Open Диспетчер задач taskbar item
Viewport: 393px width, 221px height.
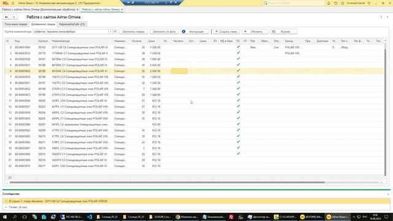pos(259,217)
